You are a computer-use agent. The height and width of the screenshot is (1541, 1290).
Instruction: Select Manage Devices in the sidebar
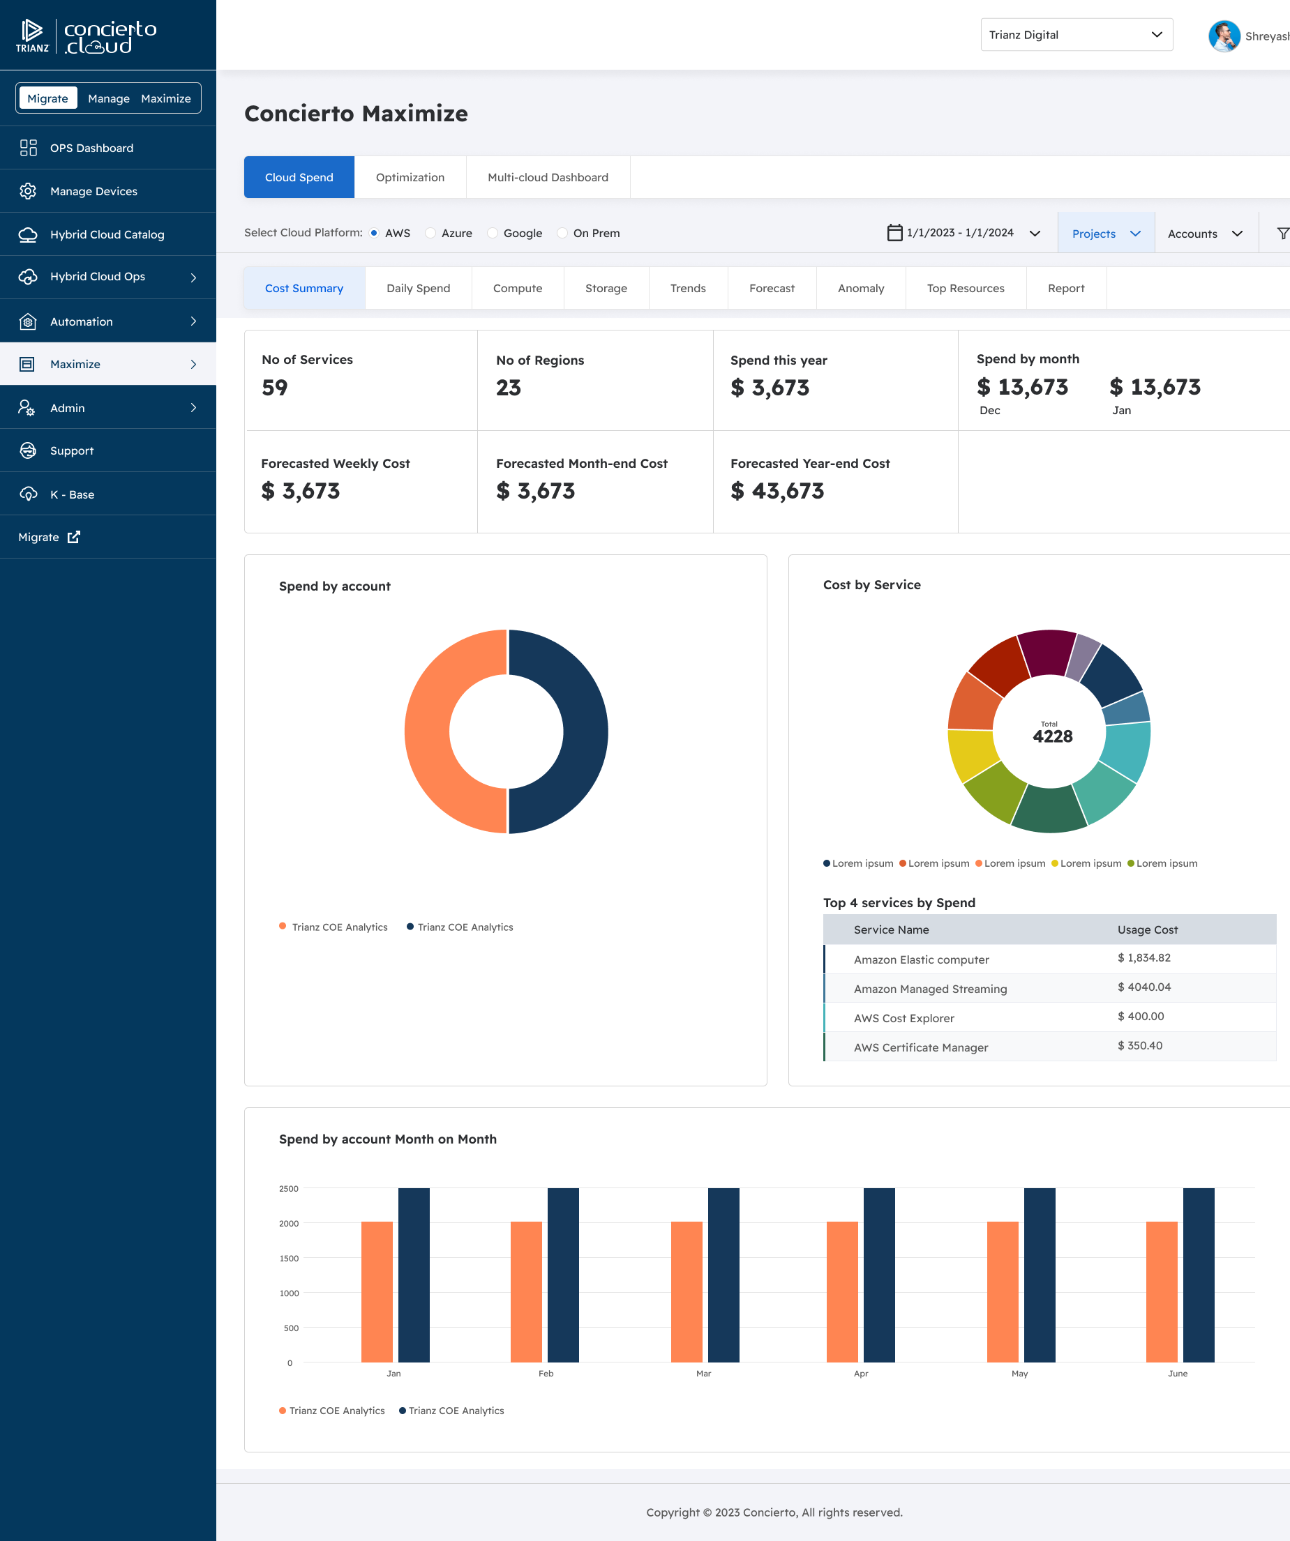93,191
